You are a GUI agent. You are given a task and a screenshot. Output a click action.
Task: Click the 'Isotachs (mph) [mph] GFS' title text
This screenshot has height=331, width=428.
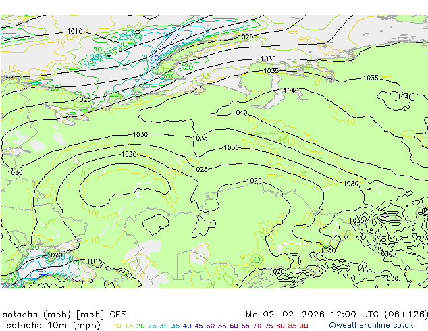pyautogui.click(x=63, y=315)
